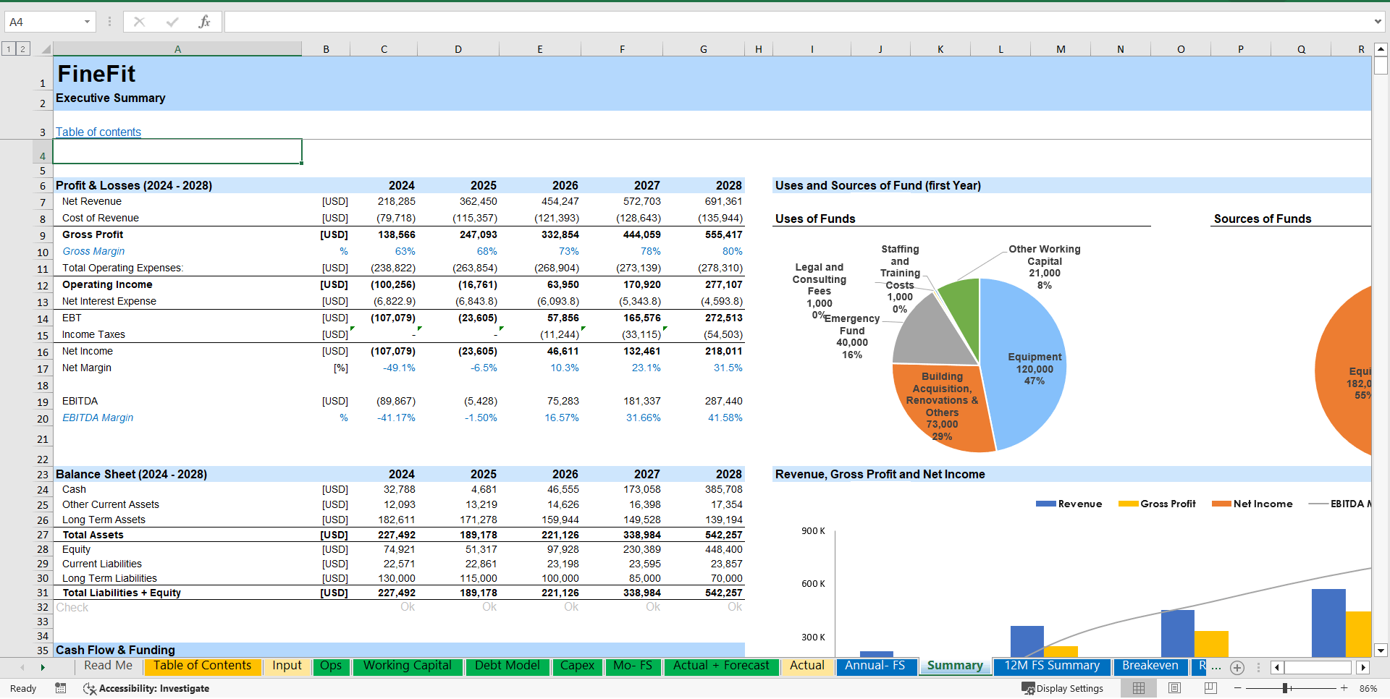
Task: Select column A header
Action: point(177,49)
